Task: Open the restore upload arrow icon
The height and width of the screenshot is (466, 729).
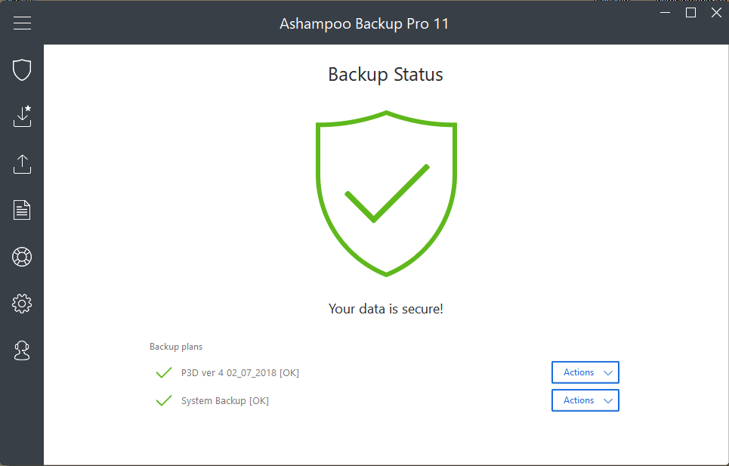Action: coord(22,164)
